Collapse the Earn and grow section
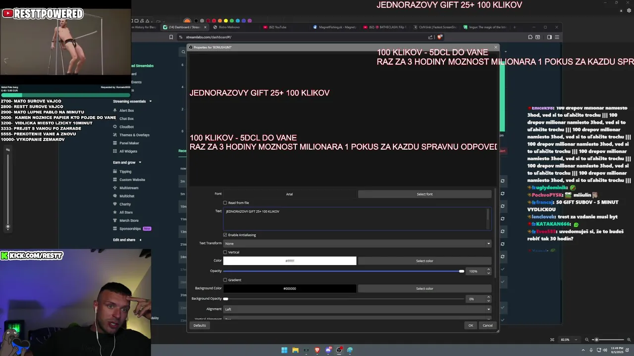634x356 pixels. 140,162
